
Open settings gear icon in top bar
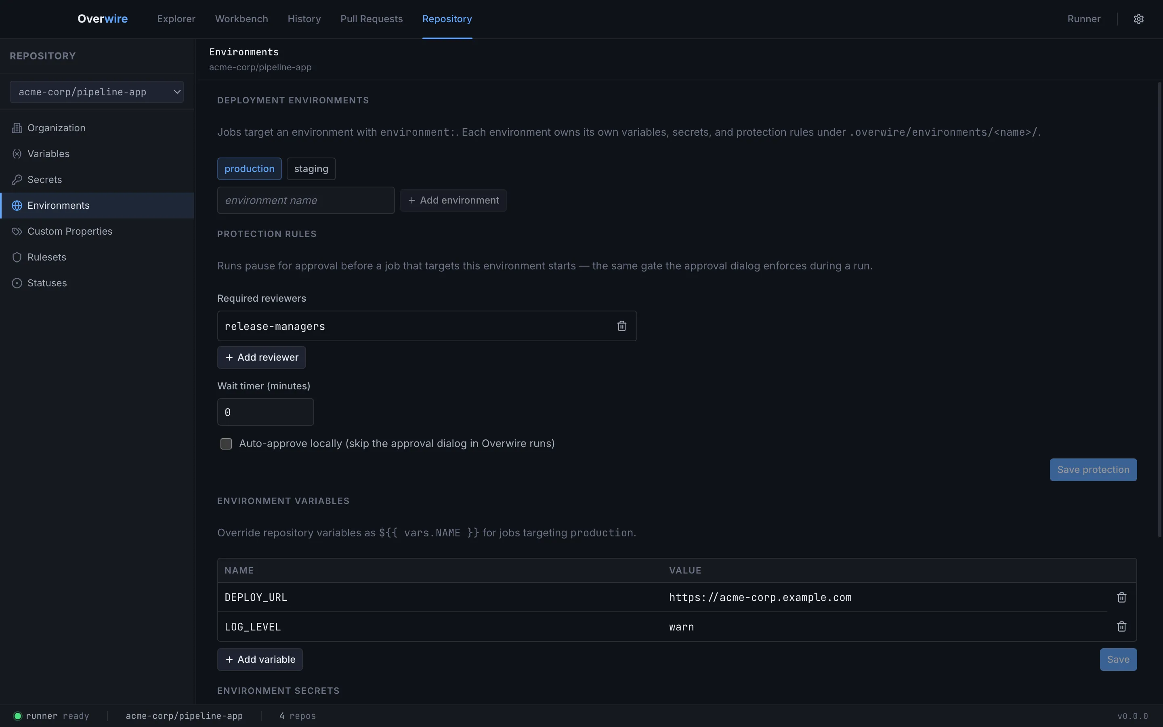click(x=1138, y=19)
